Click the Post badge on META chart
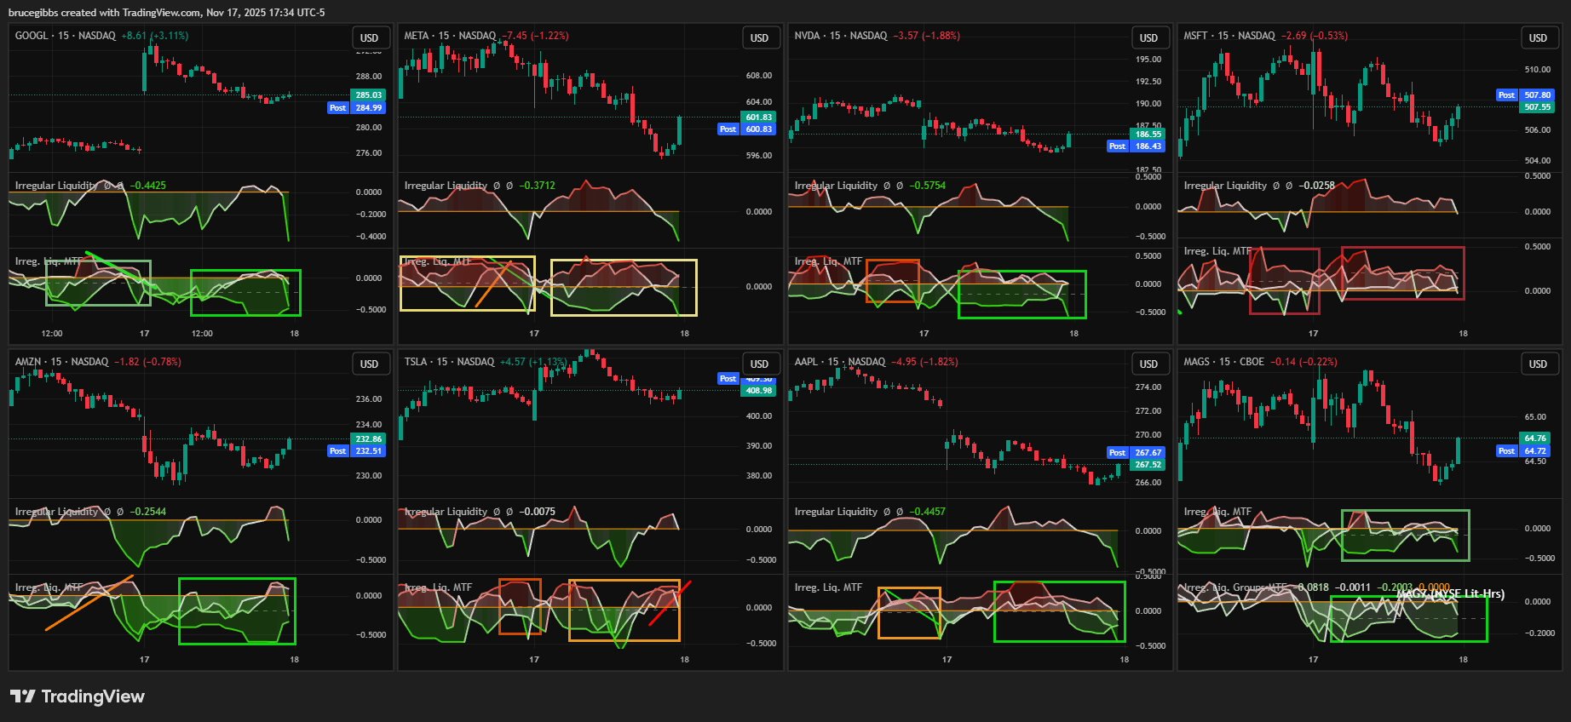 click(728, 129)
